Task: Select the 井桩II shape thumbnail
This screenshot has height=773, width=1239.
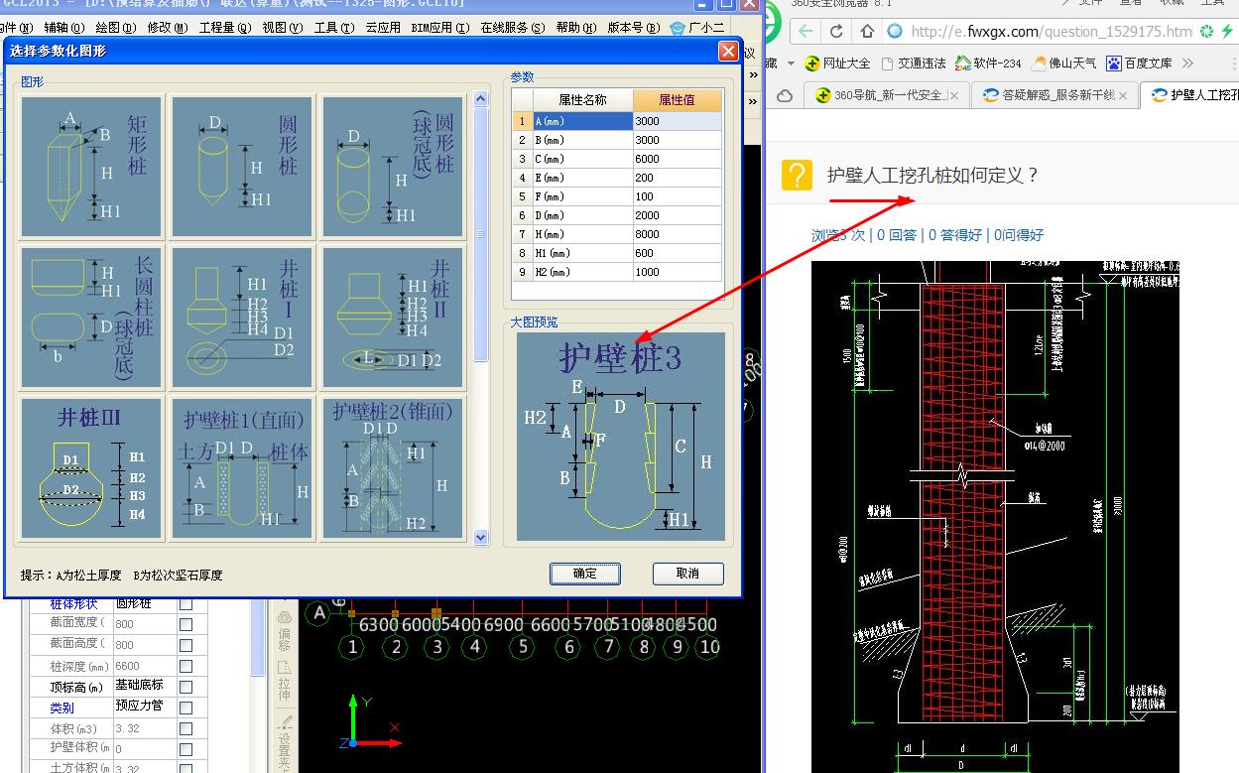Action: click(393, 318)
